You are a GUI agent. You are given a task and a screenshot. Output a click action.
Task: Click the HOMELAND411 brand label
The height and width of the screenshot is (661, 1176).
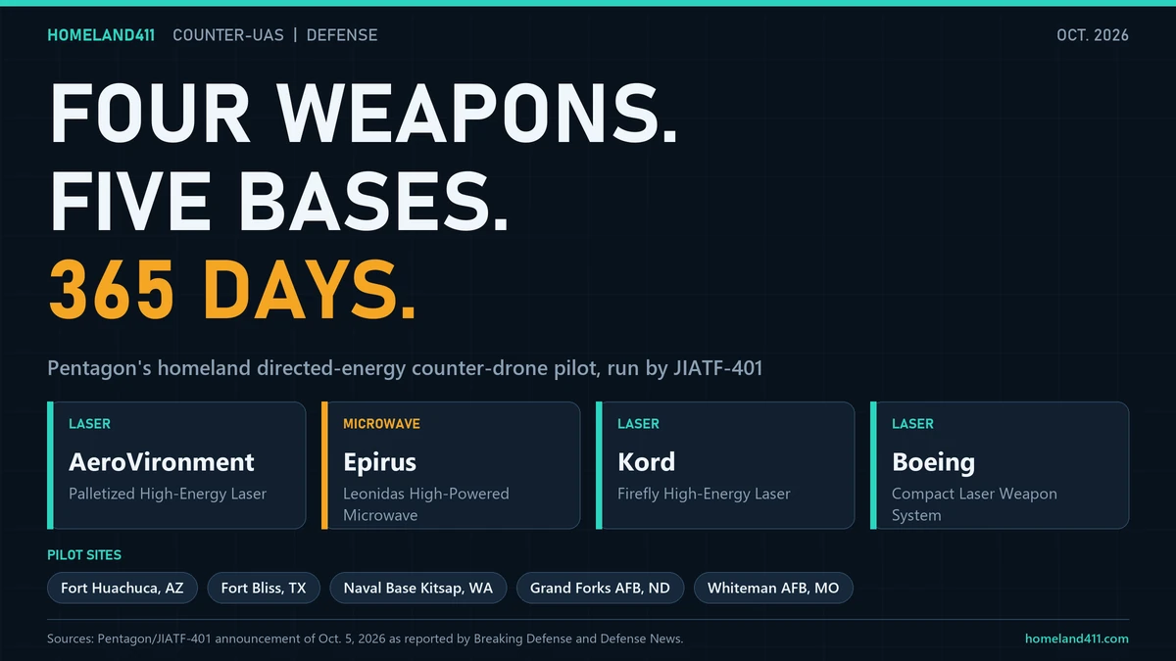click(x=101, y=35)
